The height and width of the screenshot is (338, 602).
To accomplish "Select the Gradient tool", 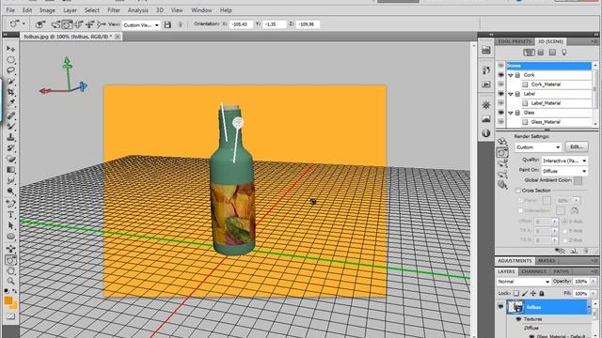I will click(10, 169).
